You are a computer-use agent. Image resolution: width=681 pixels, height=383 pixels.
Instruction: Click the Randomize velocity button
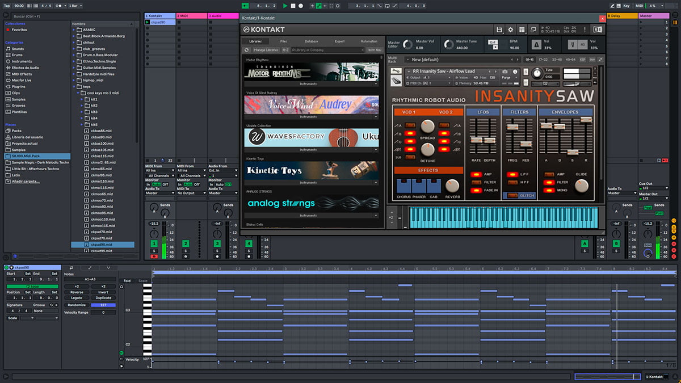click(77, 305)
